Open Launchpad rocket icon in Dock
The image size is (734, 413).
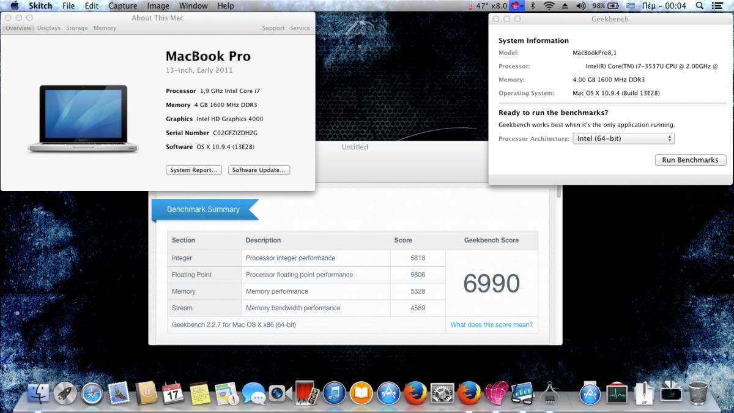[x=65, y=393]
